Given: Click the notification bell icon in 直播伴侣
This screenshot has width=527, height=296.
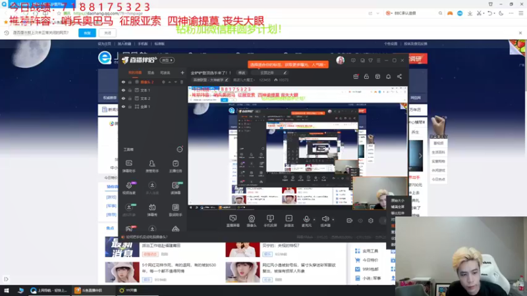Looking at the screenshot, I should (x=388, y=76).
